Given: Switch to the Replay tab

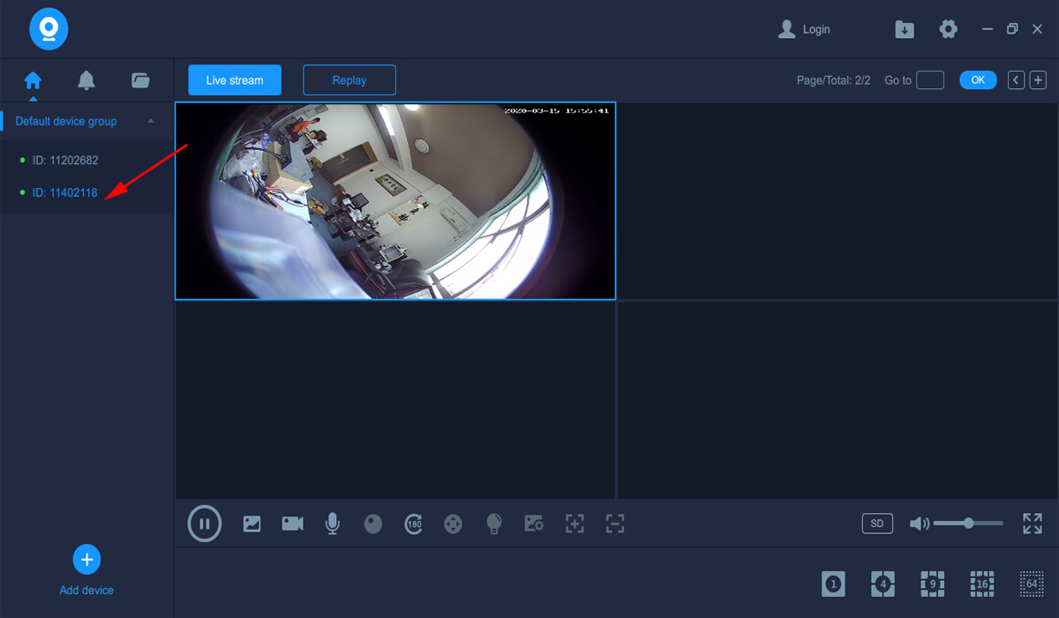Looking at the screenshot, I should tap(349, 80).
